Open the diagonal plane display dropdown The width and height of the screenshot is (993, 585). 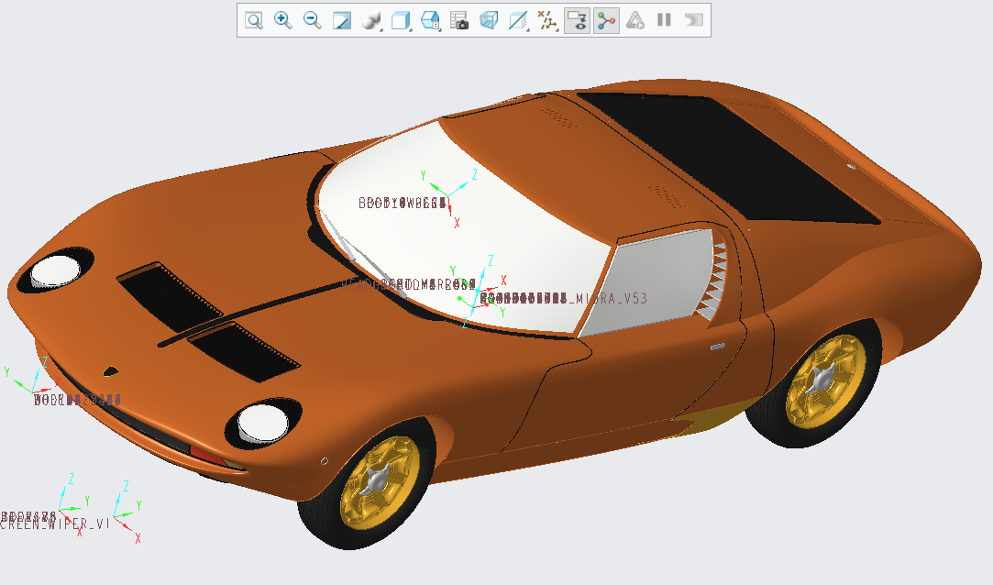click(518, 20)
